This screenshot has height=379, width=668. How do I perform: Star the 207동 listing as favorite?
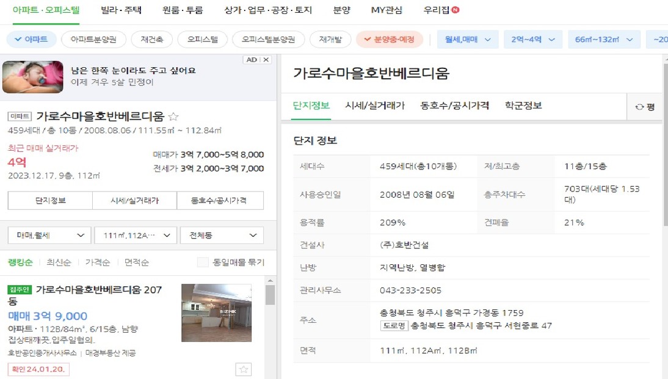(x=244, y=369)
